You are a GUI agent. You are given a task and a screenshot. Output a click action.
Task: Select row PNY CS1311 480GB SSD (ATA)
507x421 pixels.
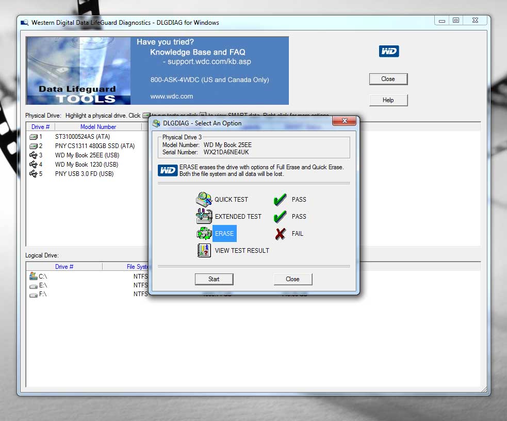point(95,146)
